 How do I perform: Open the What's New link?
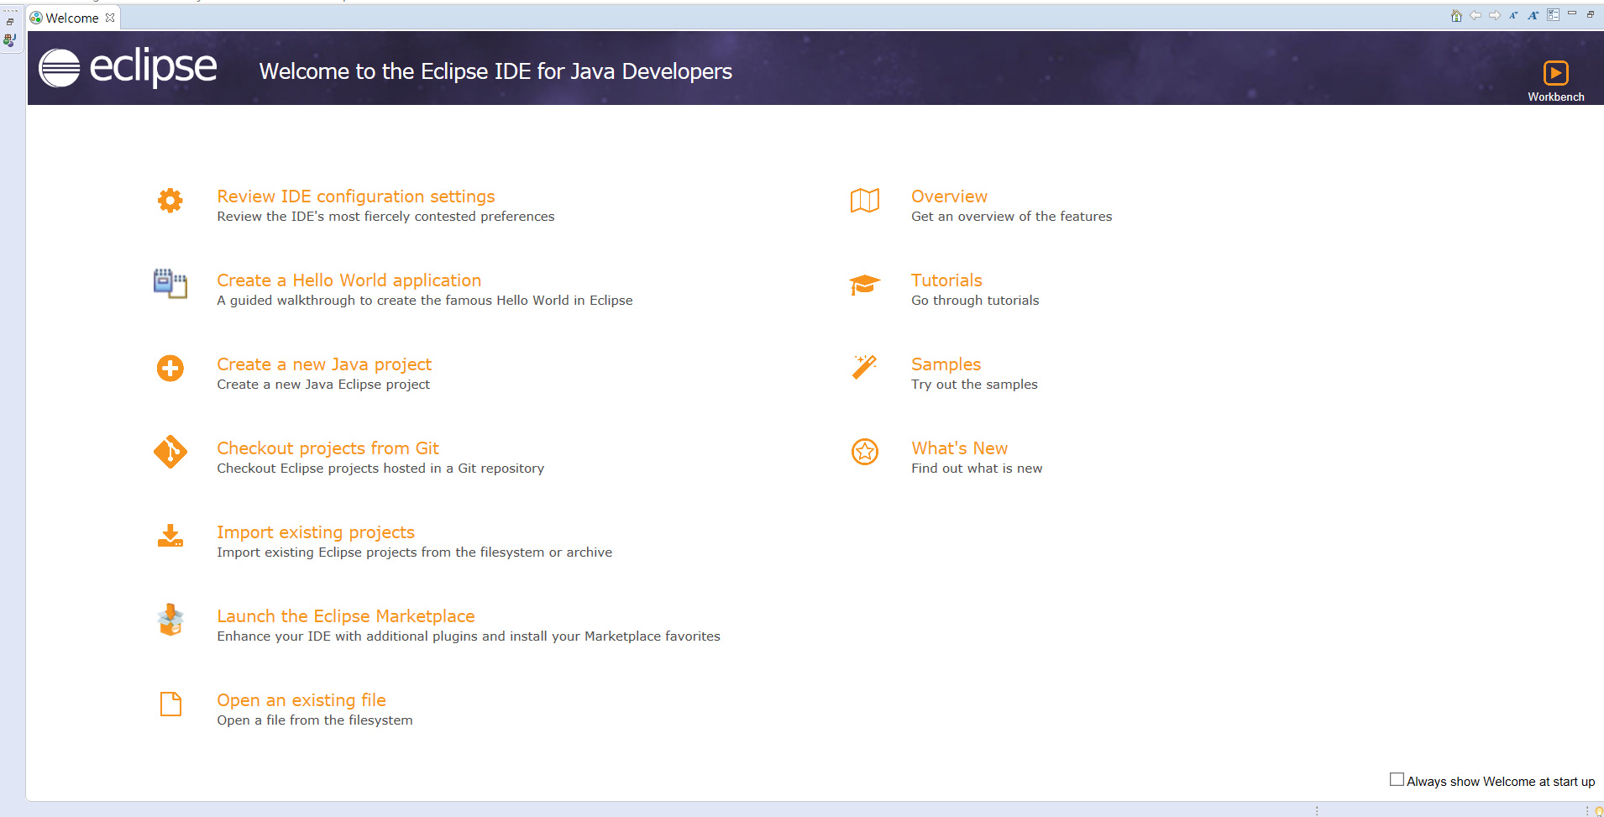[960, 448]
